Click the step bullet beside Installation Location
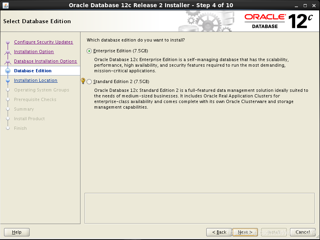Image resolution: width=320 pixels, height=240 pixels. 8,80
